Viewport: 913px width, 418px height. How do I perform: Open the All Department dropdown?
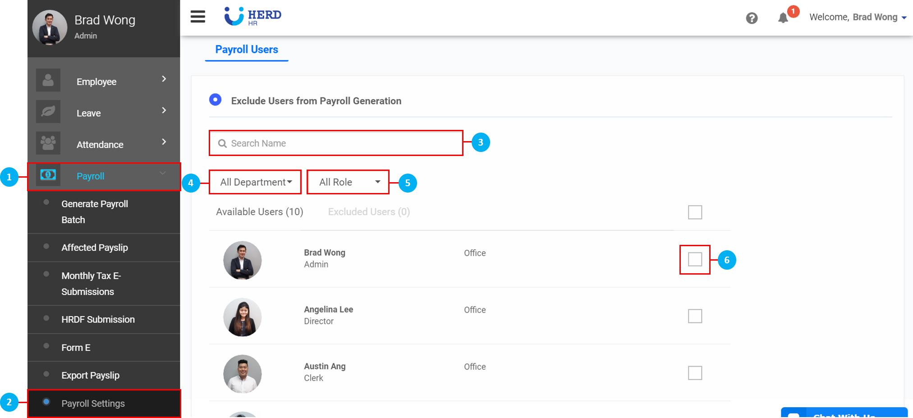[255, 182]
